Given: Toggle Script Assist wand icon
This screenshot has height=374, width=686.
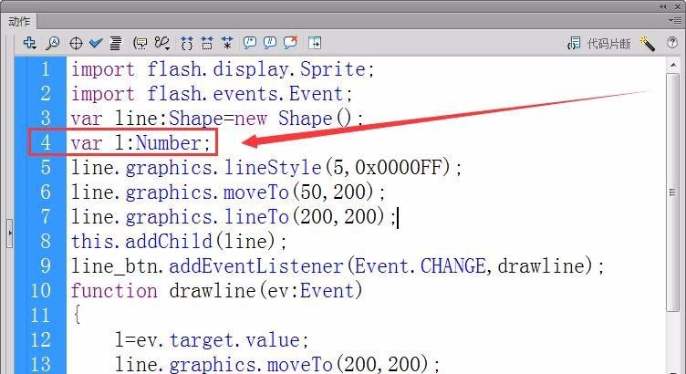Looking at the screenshot, I should (647, 43).
